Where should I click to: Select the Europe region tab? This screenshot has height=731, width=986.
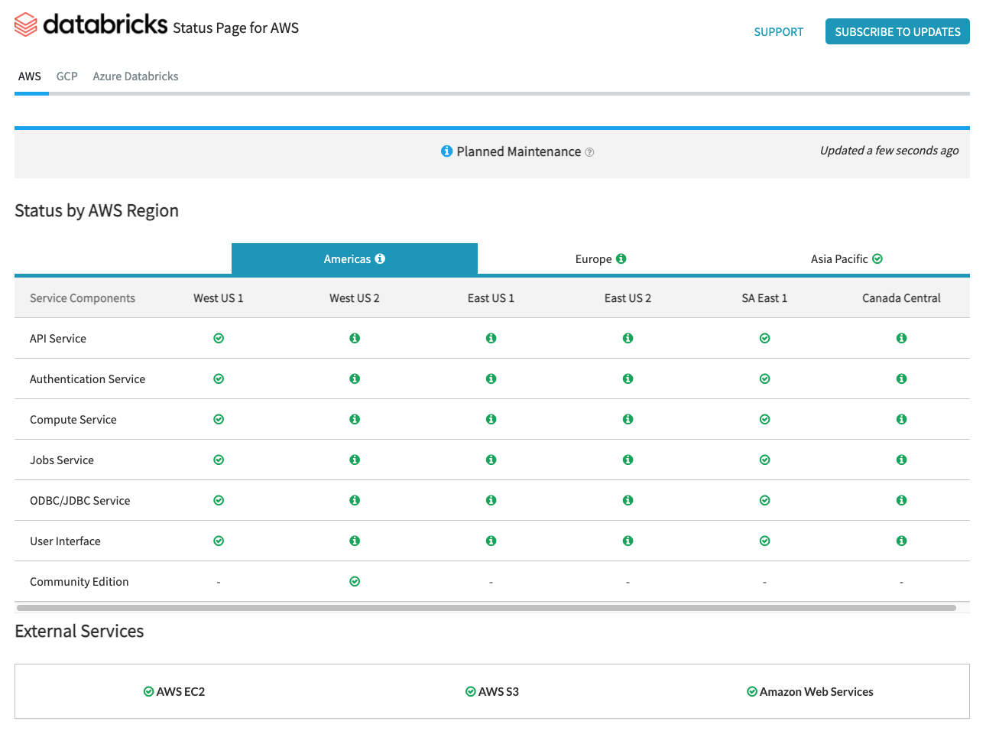coord(600,259)
